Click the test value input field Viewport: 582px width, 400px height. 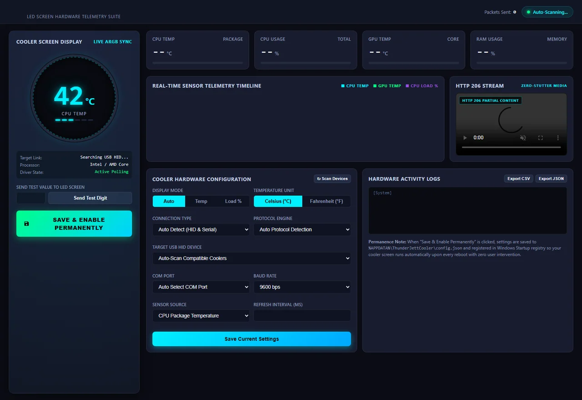pos(31,198)
